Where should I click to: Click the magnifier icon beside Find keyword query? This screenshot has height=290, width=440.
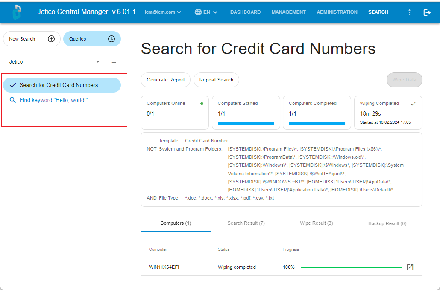tap(13, 100)
